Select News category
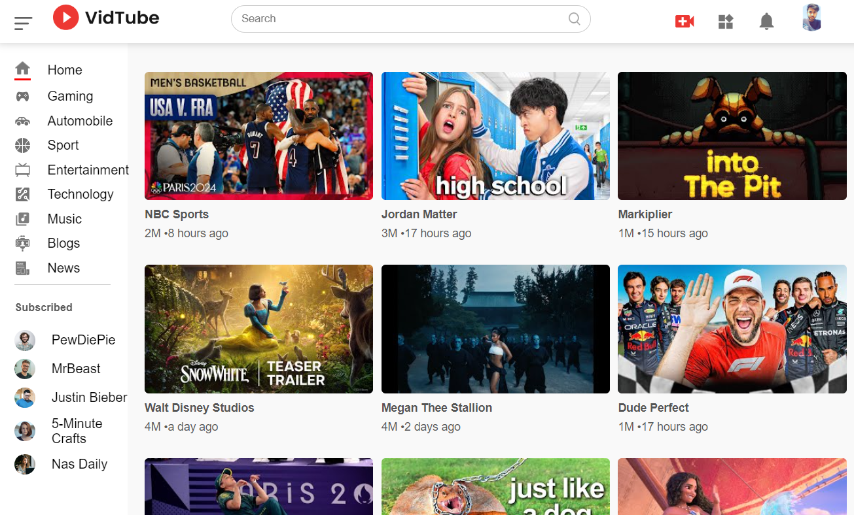The height and width of the screenshot is (515, 854). pyautogui.click(x=63, y=268)
